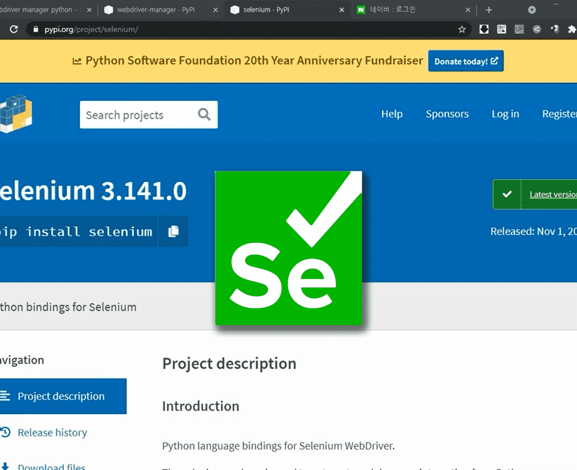Close the selenium PyPI tab
This screenshot has height=470, width=577.
(341, 10)
